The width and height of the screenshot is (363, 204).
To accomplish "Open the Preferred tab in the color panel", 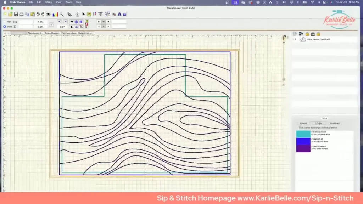I will click(x=335, y=123).
